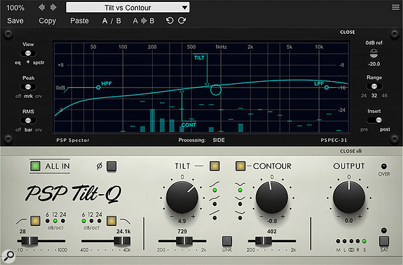The image size is (403, 265).
Task: Click the CLOSE button with spectrum icon
Action: pos(350,151)
